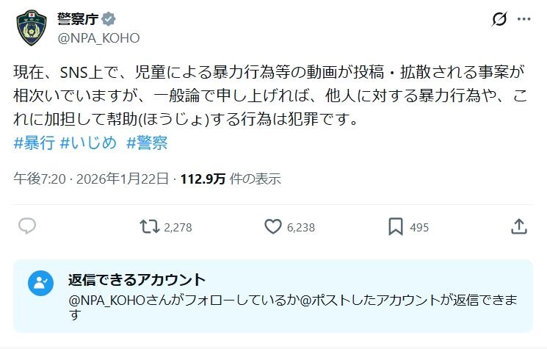Open the three-dot more options menu
Image resolution: width=547 pixels, height=349 pixels.
pyautogui.click(x=524, y=19)
